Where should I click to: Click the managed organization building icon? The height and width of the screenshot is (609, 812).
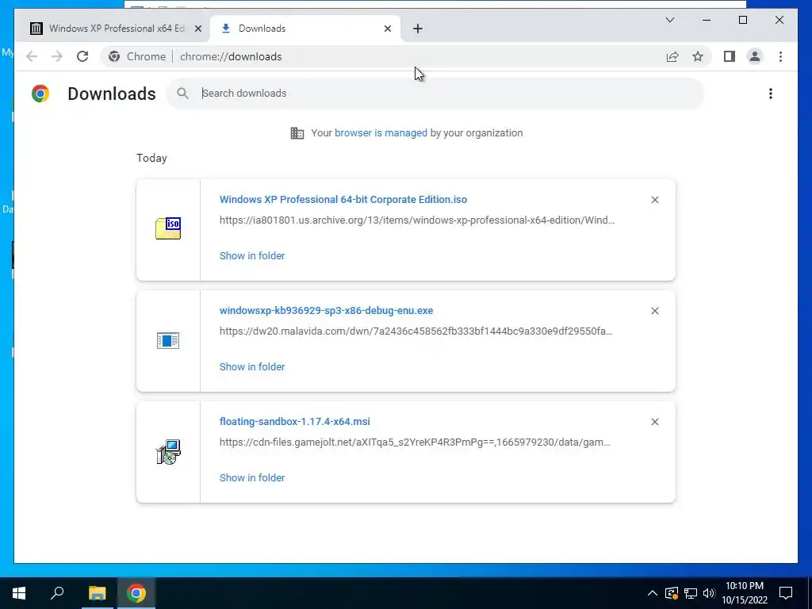[x=297, y=133]
